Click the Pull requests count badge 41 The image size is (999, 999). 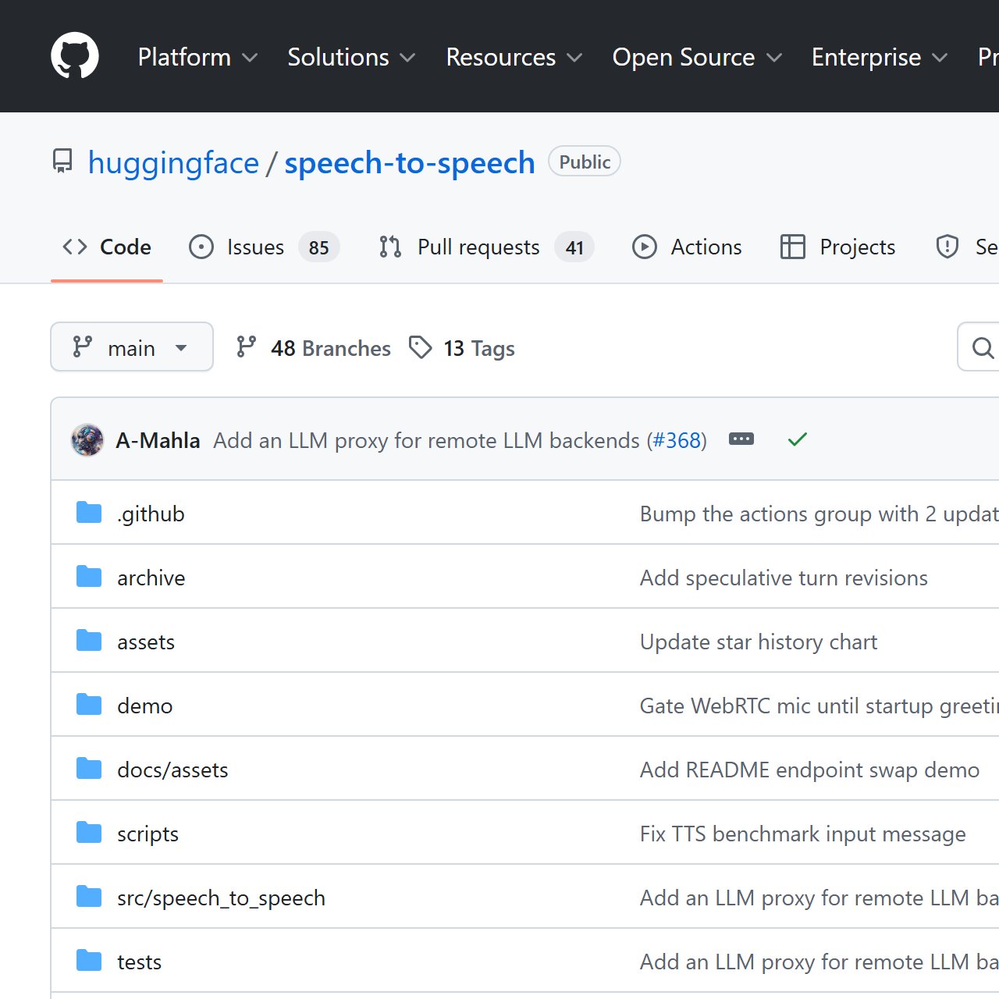pos(574,247)
